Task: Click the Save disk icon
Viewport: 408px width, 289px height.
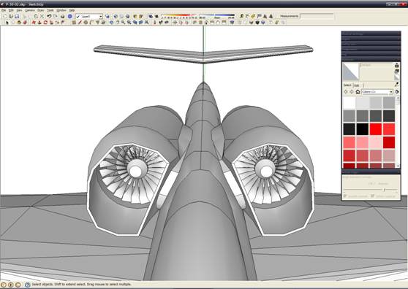Action: pos(17,16)
